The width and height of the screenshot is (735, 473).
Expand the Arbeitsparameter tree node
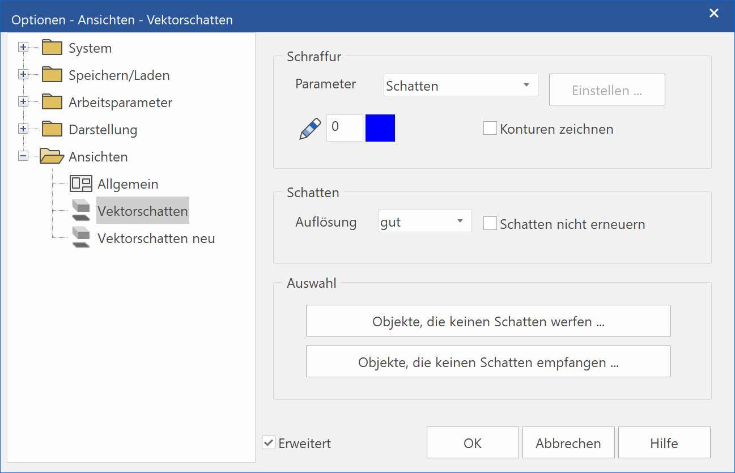(x=23, y=102)
